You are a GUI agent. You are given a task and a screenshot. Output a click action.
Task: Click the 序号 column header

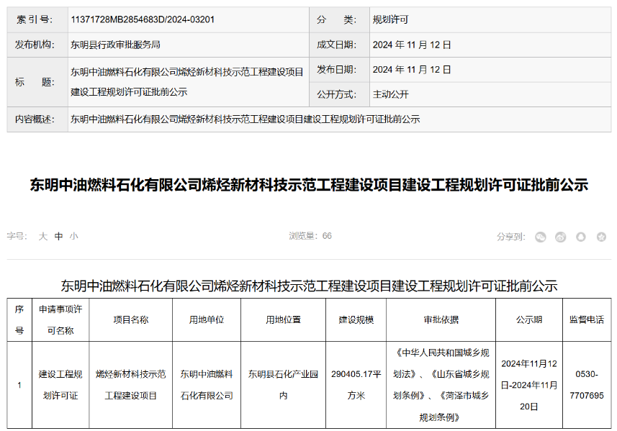[19, 319]
